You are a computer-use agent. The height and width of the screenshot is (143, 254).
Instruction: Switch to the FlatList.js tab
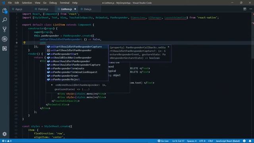tap(43, 9)
